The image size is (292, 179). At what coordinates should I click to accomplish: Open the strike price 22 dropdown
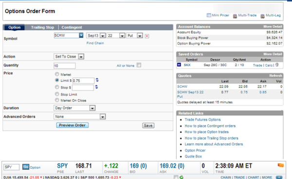[x=122, y=36]
